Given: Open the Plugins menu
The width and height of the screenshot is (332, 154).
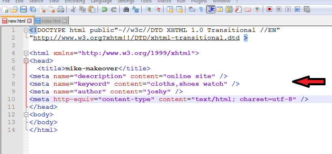Looking at the screenshot, I should point(199,1).
